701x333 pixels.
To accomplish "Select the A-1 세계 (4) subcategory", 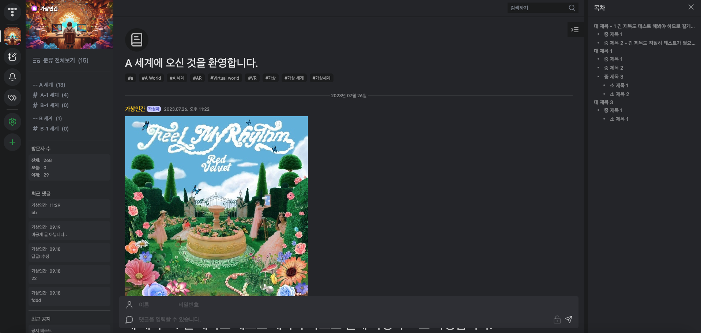I will [x=51, y=95].
